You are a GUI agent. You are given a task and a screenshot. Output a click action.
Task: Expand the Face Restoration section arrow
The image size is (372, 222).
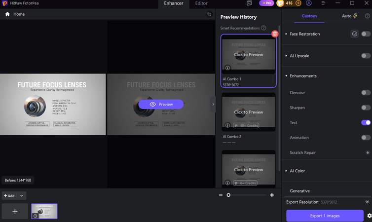click(x=286, y=34)
